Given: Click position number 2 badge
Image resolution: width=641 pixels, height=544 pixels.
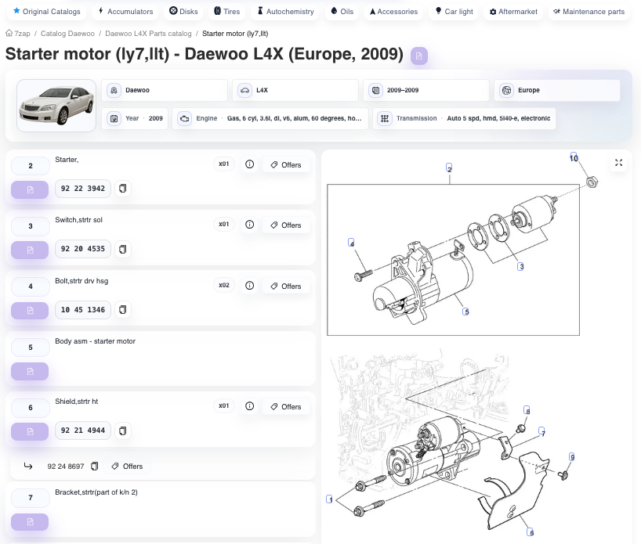Looking at the screenshot, I should tap(31, 166).
